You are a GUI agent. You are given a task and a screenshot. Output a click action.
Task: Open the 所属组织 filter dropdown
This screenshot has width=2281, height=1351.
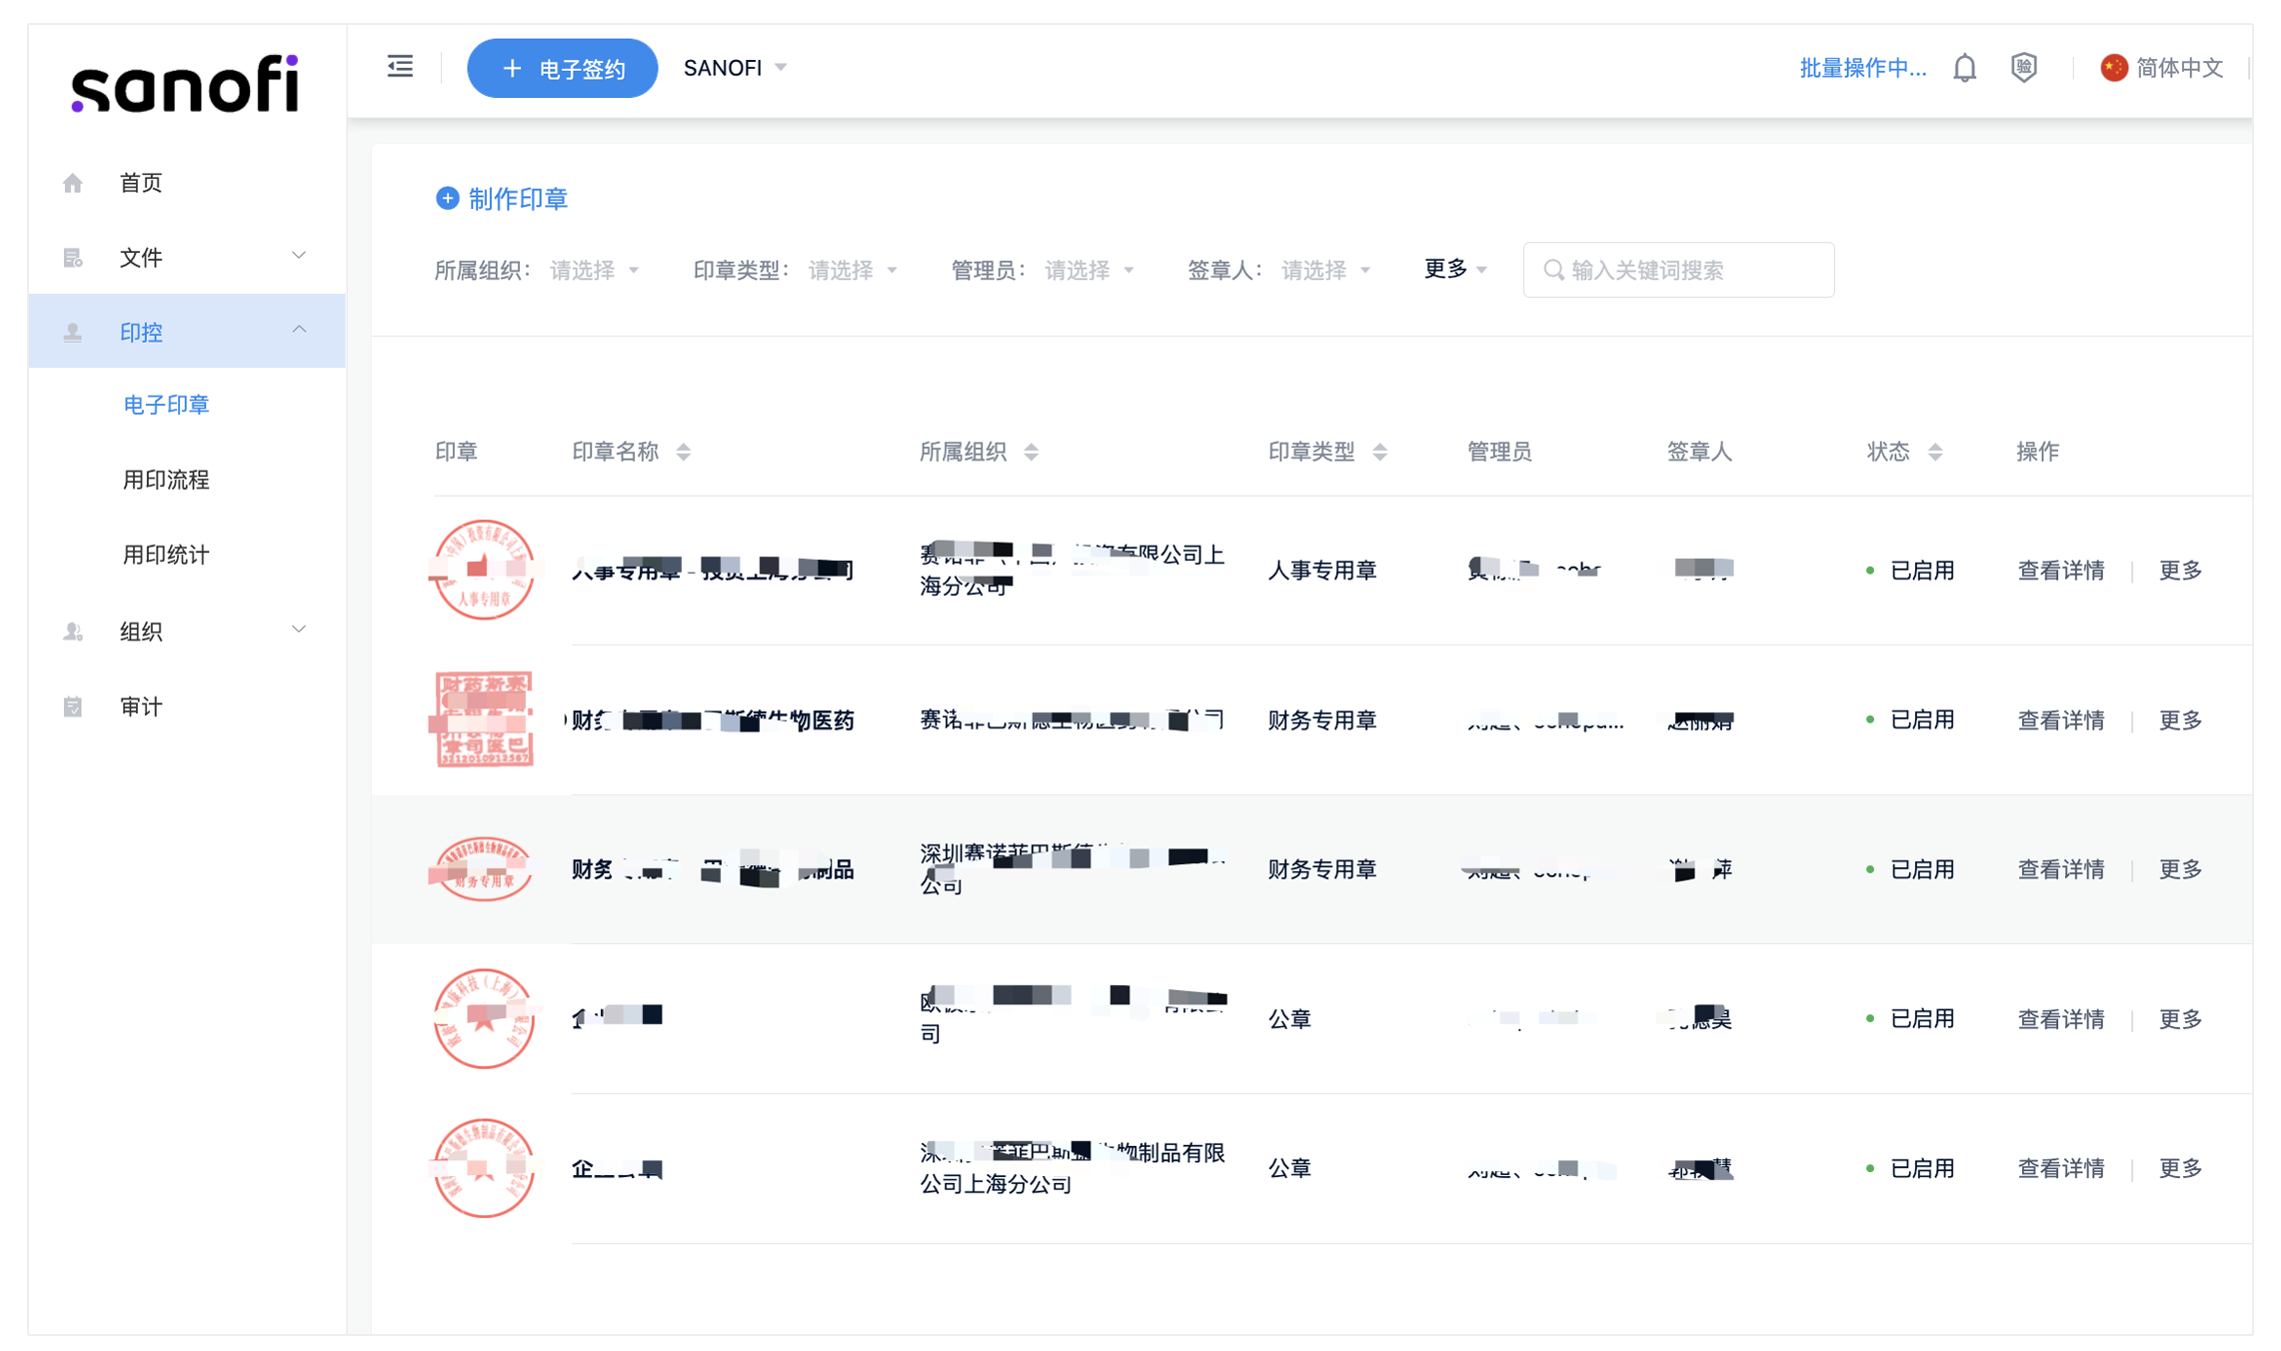click(x=594, y=271)
